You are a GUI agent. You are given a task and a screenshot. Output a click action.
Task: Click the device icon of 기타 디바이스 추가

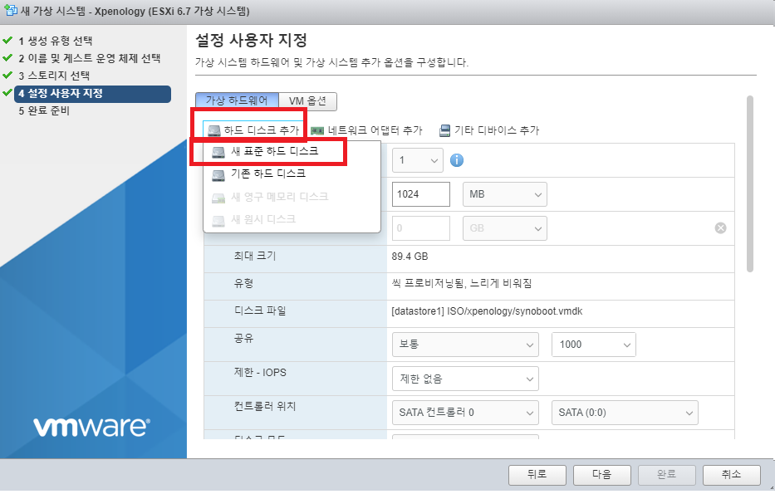point(445,130)
